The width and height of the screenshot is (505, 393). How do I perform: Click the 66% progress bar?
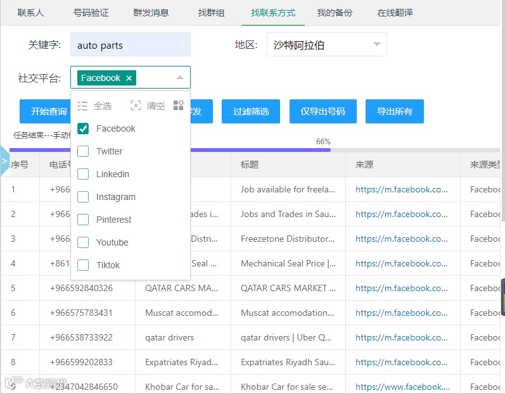click(255, 150)
